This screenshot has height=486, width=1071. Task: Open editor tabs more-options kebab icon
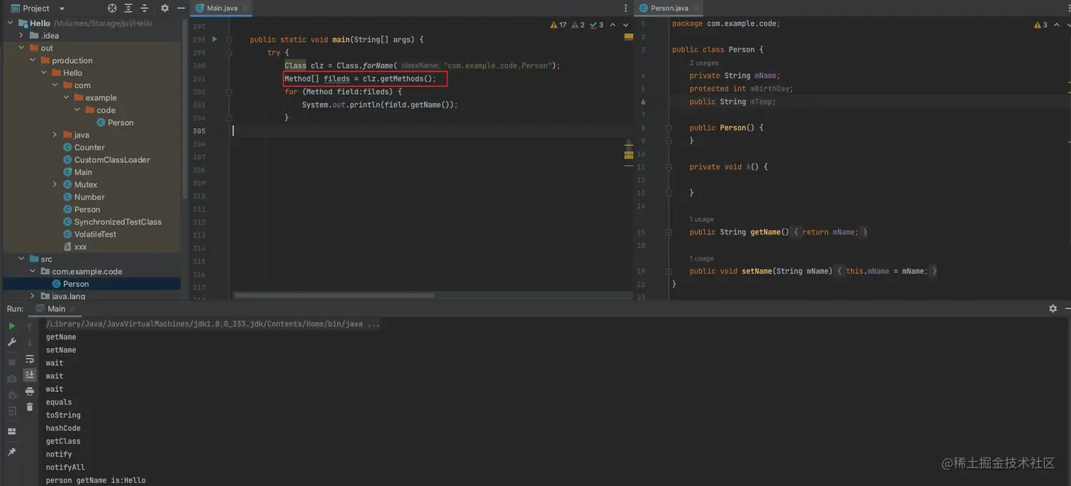tap(625, 9)
